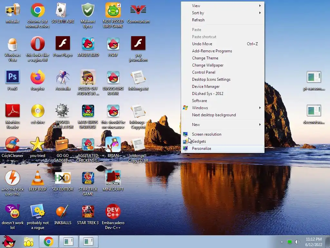Select Change Theme menu entry
Image resolution: width=330 pixels, height=248 pixels.
(223, 58)
